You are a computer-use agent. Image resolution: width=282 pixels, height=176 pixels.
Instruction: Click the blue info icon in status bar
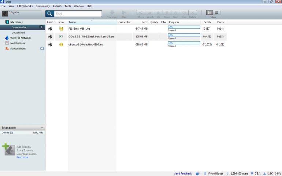197,174
